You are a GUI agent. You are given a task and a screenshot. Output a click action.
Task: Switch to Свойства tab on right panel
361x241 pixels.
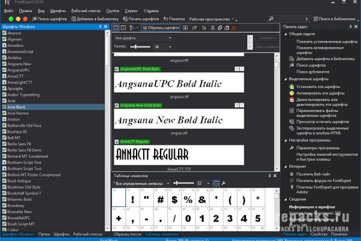coord(319,234)
